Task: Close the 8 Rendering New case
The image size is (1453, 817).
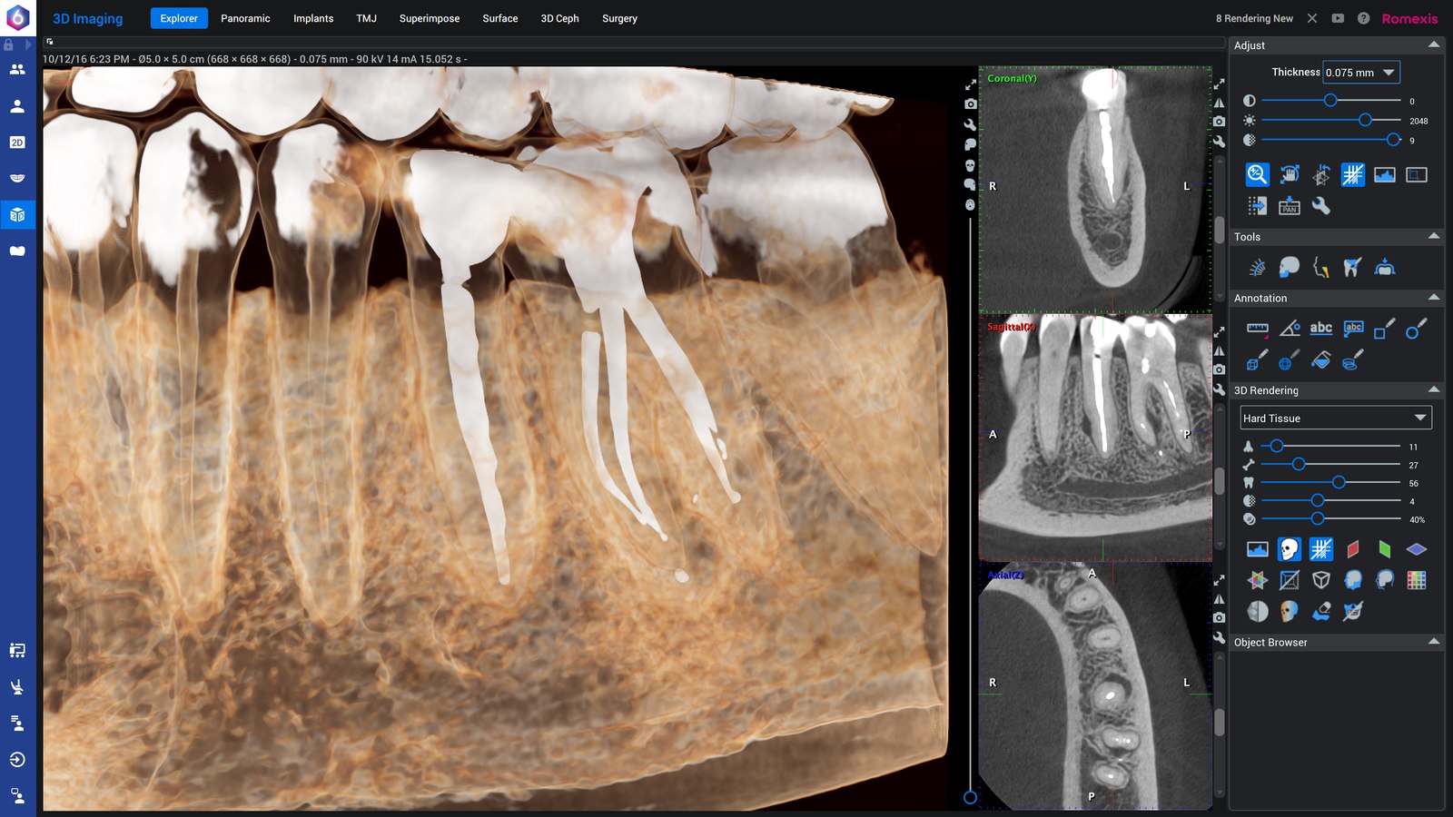Action: coord(1312,18)
